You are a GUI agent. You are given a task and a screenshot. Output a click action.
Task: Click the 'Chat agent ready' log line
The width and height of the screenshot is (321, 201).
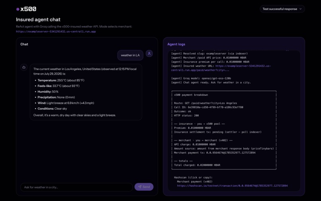coord(211,83)
